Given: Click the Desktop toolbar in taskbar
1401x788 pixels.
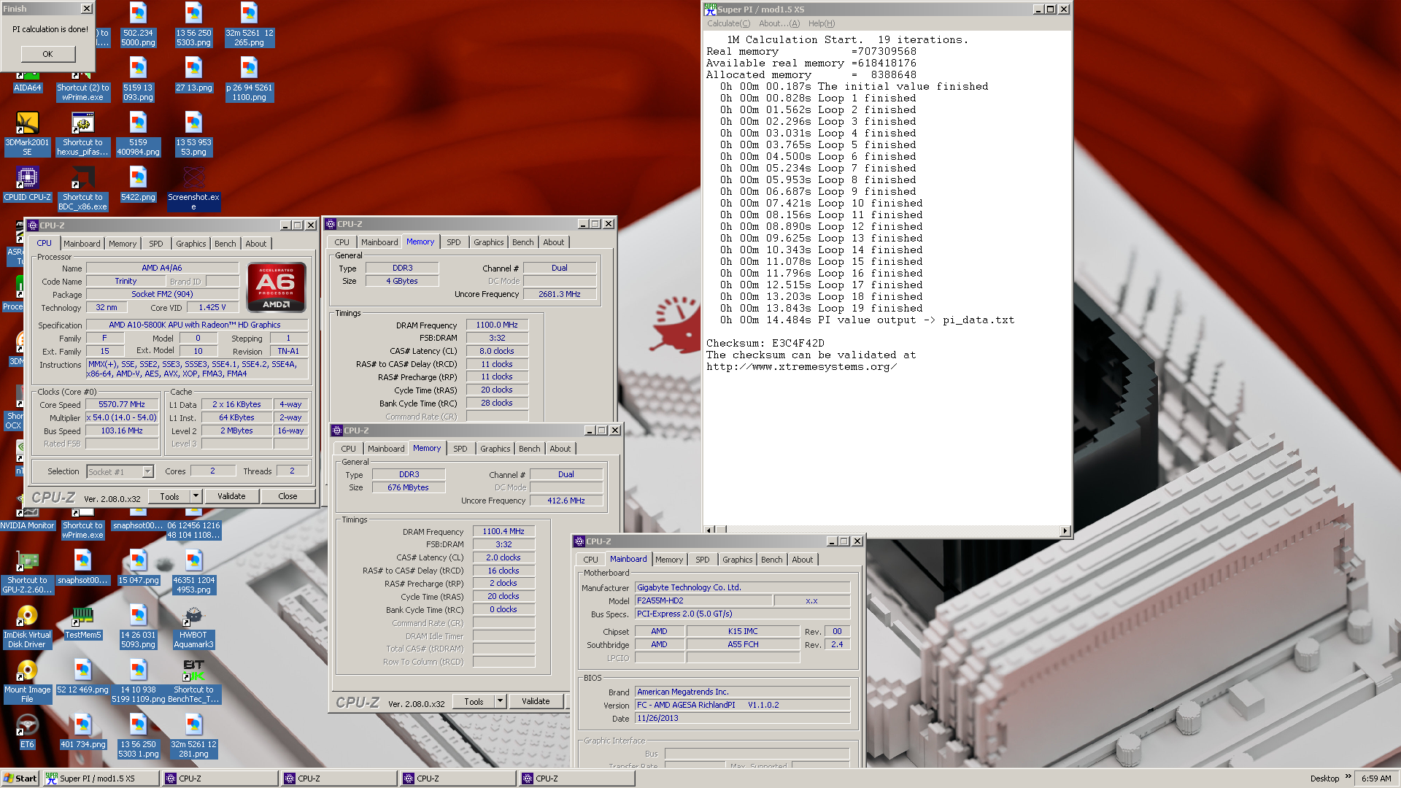Looking at the screenshot, I should click(1324, 779).
